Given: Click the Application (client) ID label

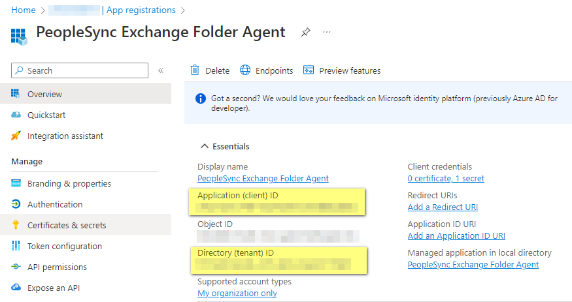Looking at the screenshot, I should pos(238,196).
